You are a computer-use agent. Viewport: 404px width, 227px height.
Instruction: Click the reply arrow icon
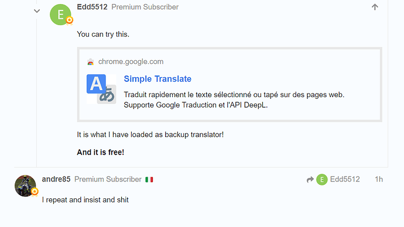[x=310, y=180]
